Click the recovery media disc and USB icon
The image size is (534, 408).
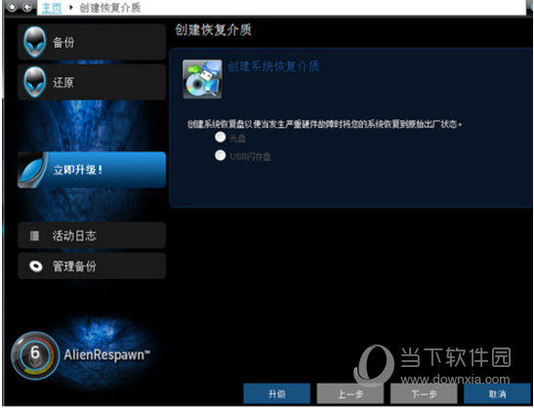click(202, 79)
